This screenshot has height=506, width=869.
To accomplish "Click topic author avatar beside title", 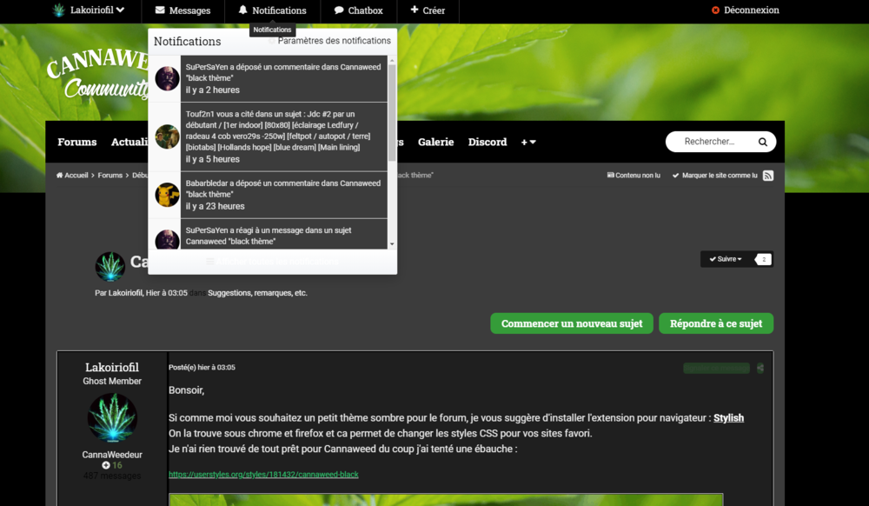I will pyautogui.click(x=109, y=267).
